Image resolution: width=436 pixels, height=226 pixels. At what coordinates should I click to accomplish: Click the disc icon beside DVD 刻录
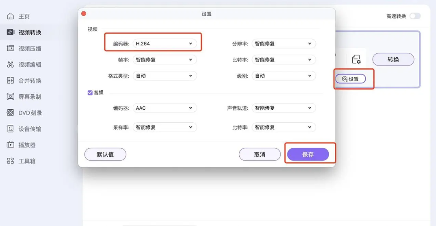click(x=10, y=113)
